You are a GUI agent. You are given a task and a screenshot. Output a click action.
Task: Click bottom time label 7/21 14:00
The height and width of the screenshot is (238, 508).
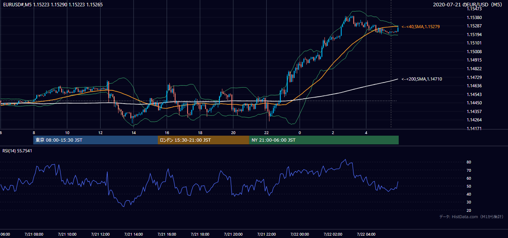click(134, 234)
